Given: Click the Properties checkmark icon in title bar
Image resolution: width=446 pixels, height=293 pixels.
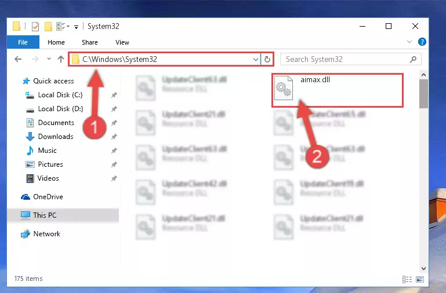Looking at the screenshot, I should click(35, 27).
